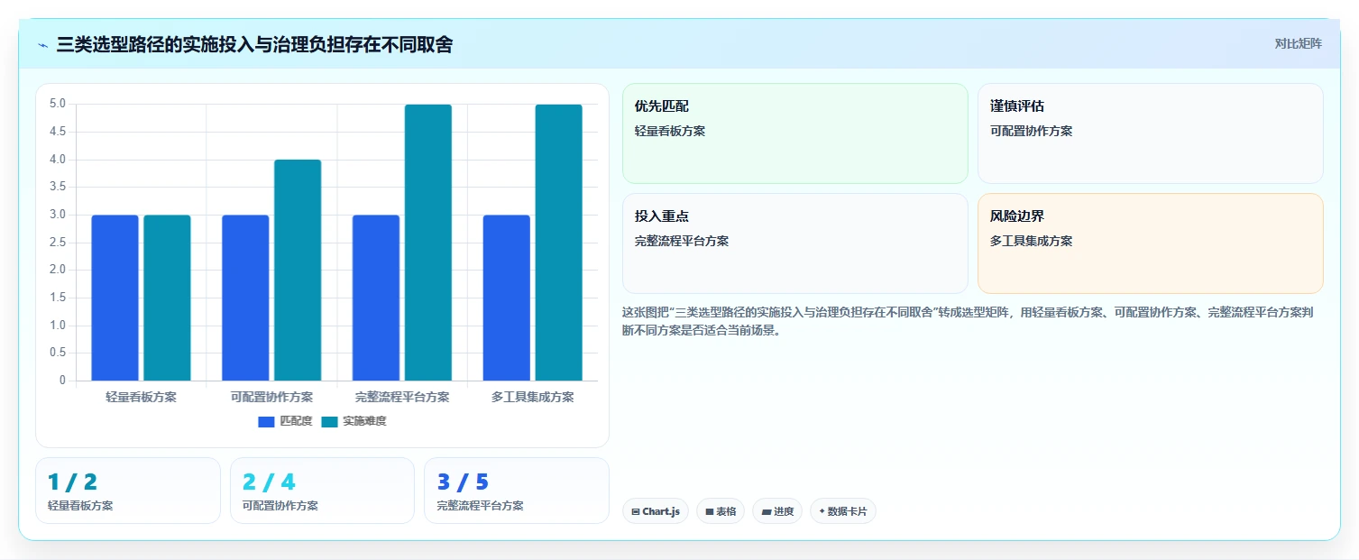Viewport: 1359px width, 560px height.
Task: Click 轻量看板方案 实施难度 teal bar
Action: click(167, 298)
